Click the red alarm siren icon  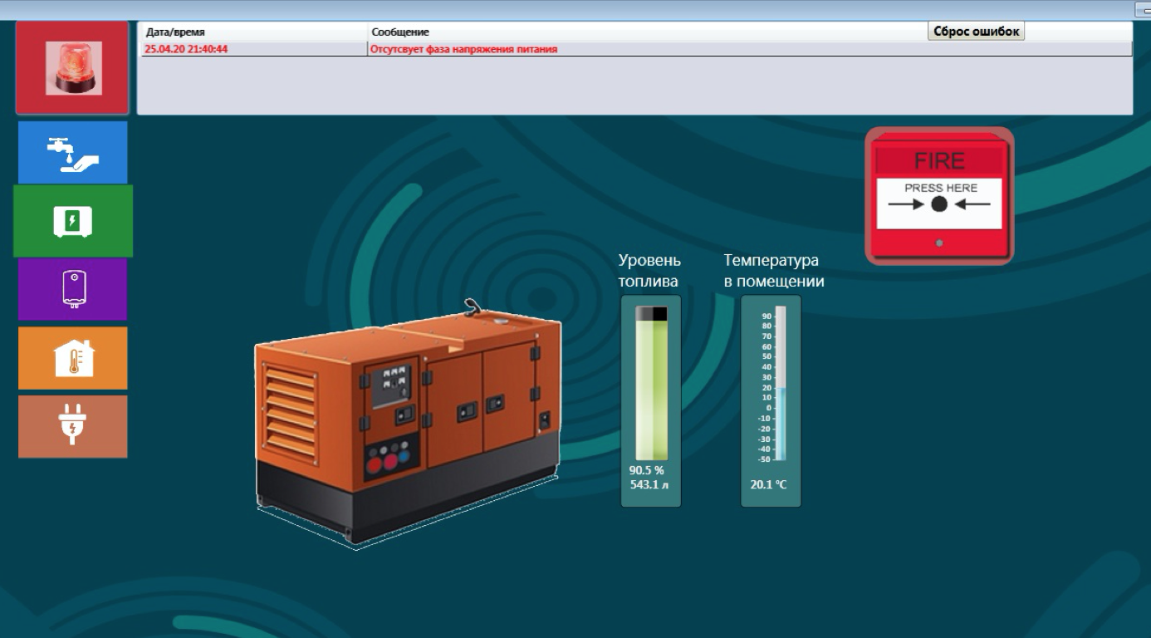(x=73, y=68)
